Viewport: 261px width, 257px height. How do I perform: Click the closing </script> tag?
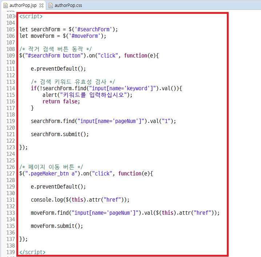32,252
